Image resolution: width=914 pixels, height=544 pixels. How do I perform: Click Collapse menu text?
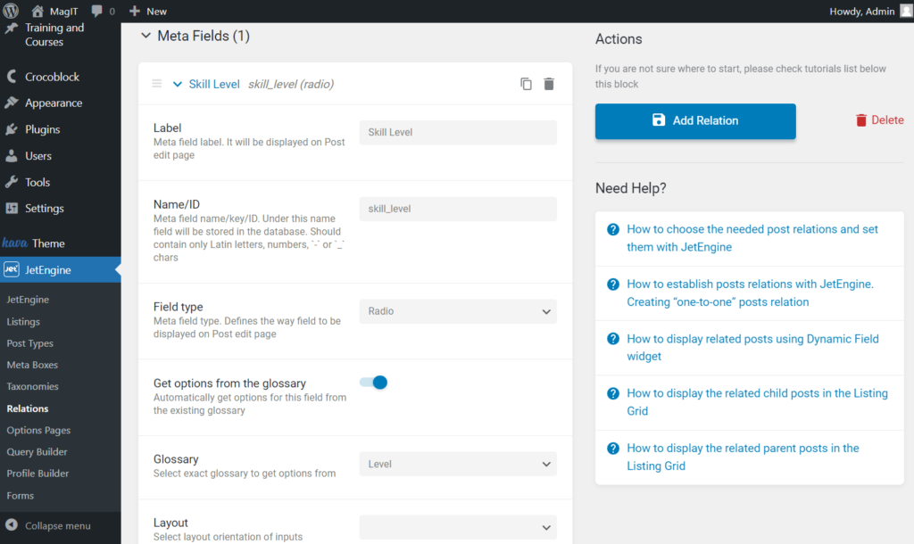pyautogui.click(x=58, y=526)
